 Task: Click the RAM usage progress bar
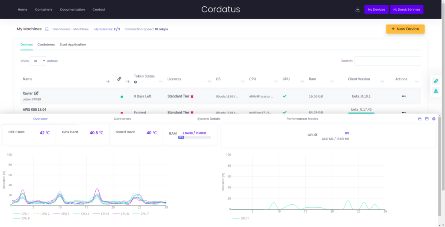click(x=194, y=137)
